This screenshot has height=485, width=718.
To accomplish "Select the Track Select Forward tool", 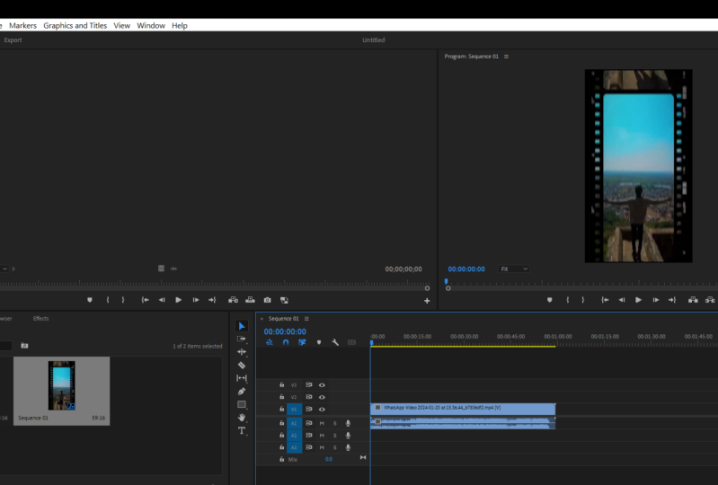I will 242,339.
